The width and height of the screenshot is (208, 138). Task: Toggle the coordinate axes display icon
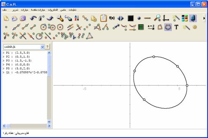(165, 18)
